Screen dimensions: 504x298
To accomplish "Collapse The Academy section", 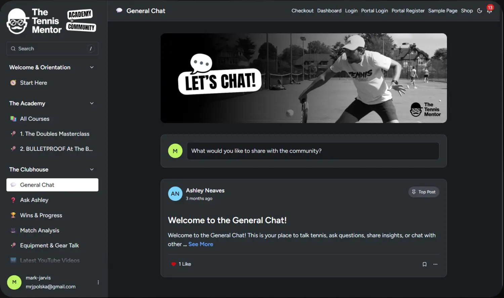I will coord(92,103).
